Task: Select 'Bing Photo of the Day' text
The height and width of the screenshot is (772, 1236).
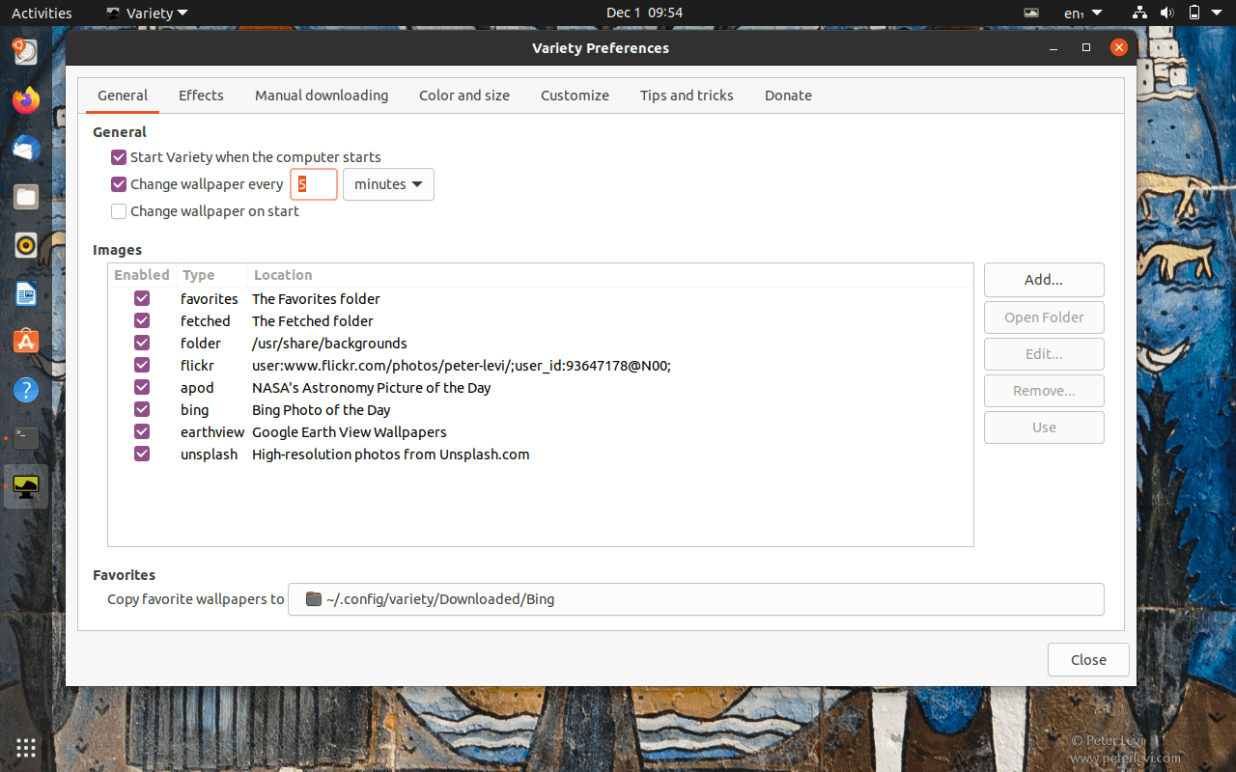Action: (x=322, y=410)
